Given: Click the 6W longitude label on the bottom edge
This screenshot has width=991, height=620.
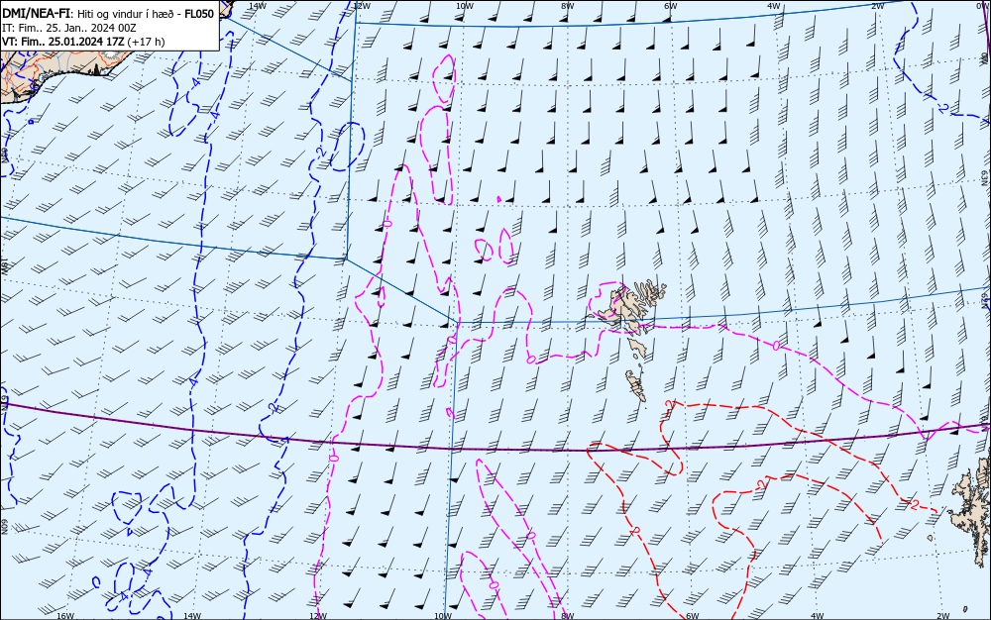Looking at the screenshot, I should tap(693, 616).
